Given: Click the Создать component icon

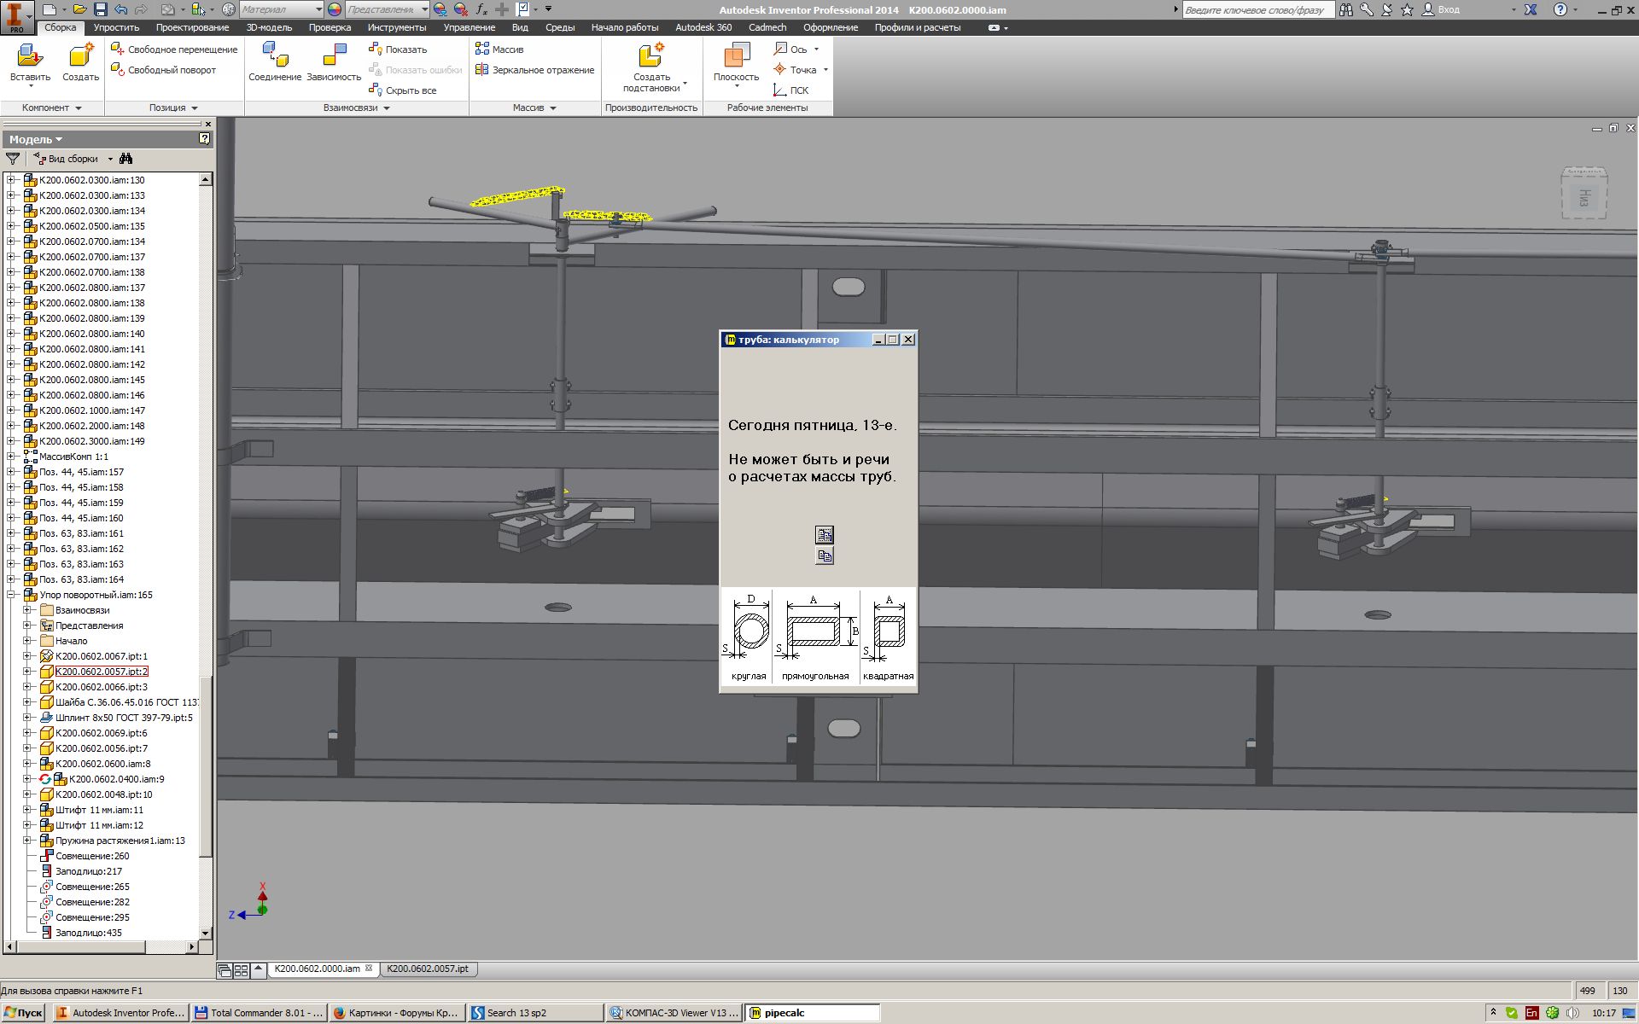Looking at the screenshot, I should tap(80, 56).
